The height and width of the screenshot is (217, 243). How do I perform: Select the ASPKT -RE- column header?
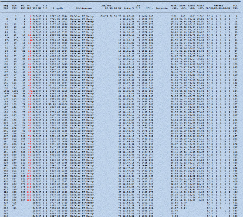[175, 7]
